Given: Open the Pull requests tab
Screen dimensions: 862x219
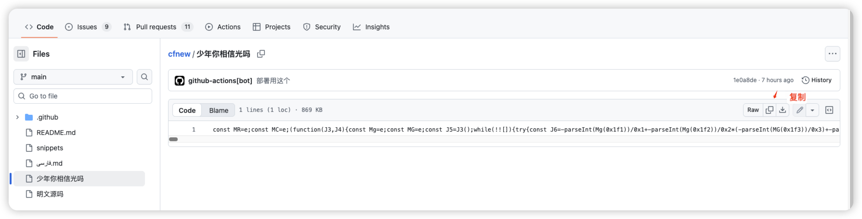Looking at the screenshot, I should coord(157,27).
